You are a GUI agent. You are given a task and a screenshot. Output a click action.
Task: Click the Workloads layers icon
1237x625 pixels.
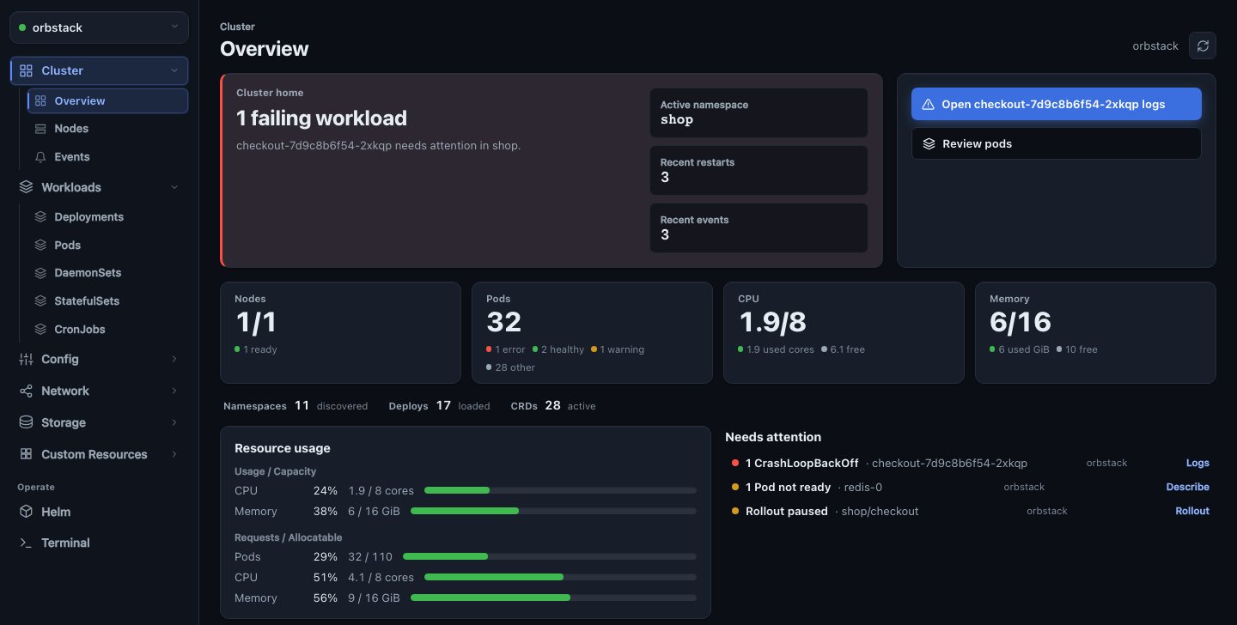click(26, 187)
